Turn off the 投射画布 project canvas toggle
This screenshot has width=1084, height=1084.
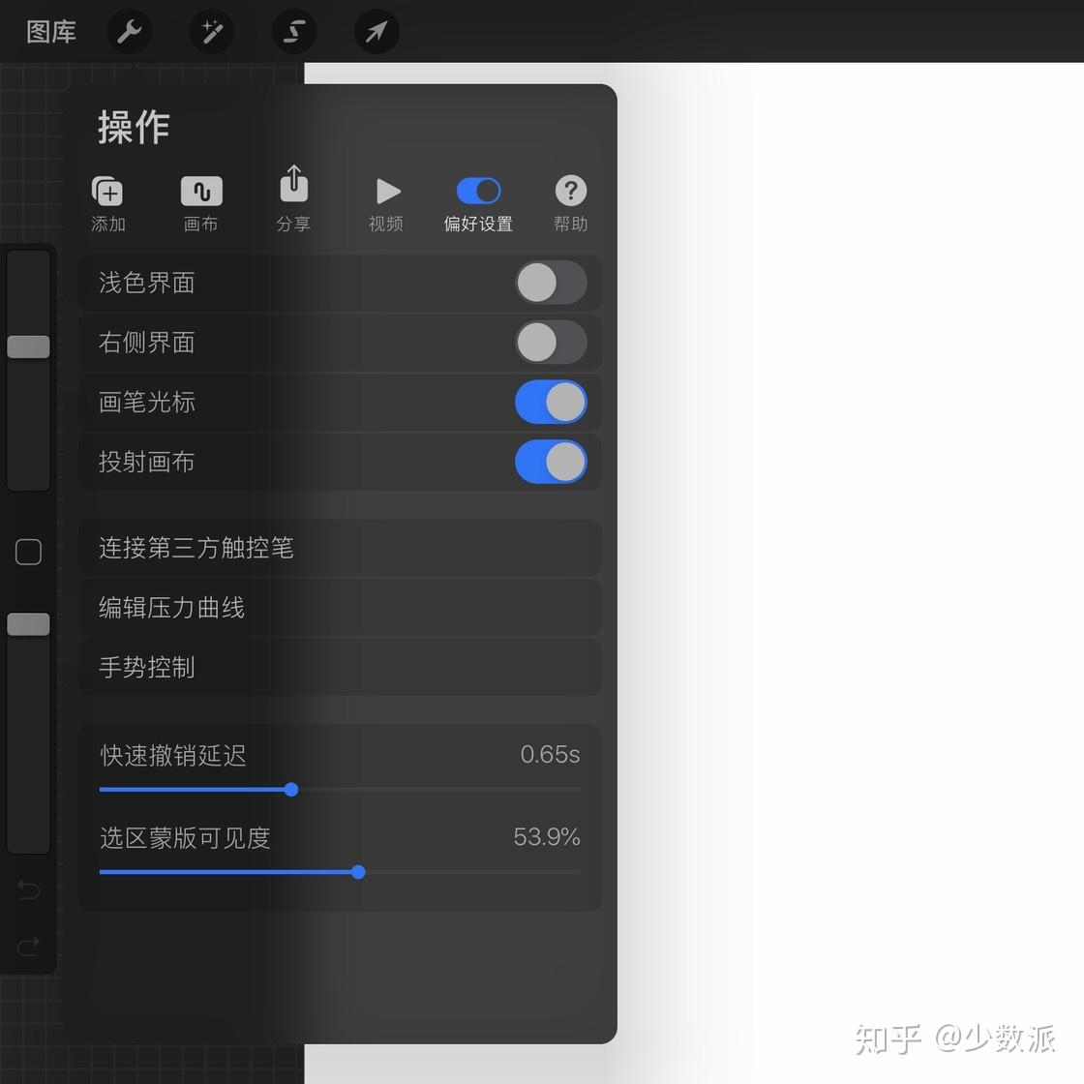pyautogui.click(x=551, y=462)
